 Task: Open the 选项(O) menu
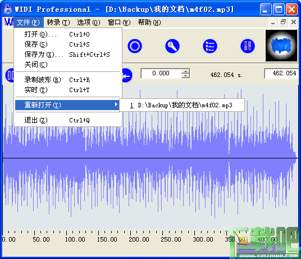tap(89, 22)
